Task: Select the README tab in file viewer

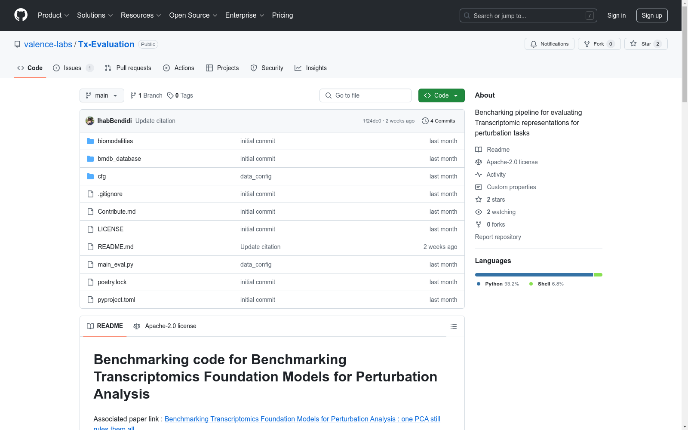Action: point(105,326)
